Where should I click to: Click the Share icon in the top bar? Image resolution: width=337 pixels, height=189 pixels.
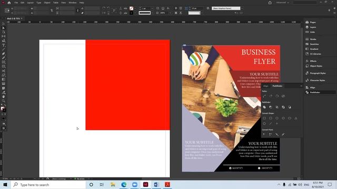coord(270,3)
